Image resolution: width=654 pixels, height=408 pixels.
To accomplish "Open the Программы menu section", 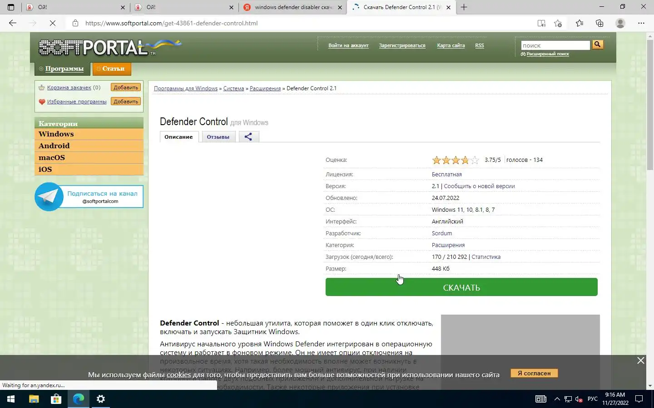I will point(62,68).
